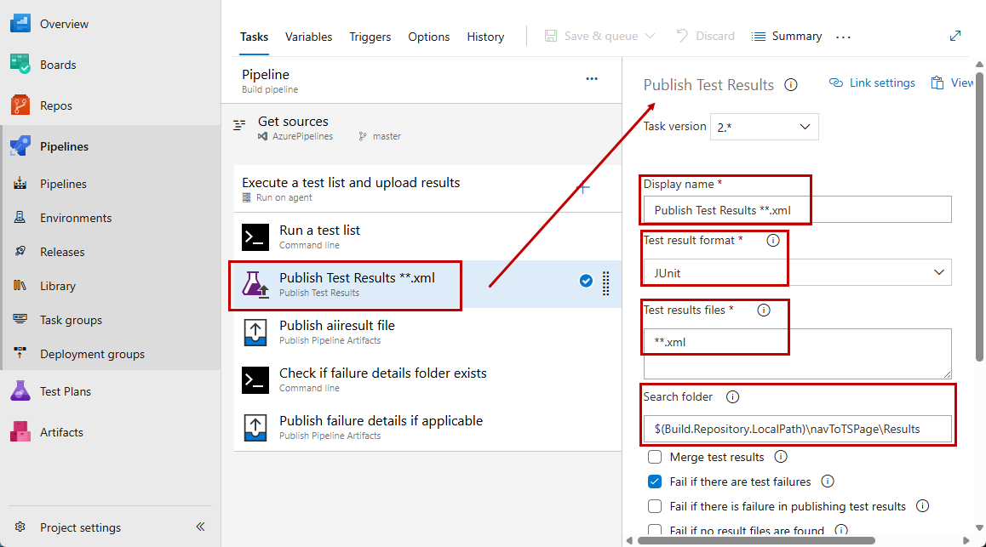Open the Task version dropdown
This screenshot has width=986, height=547.
pos(764,127)
